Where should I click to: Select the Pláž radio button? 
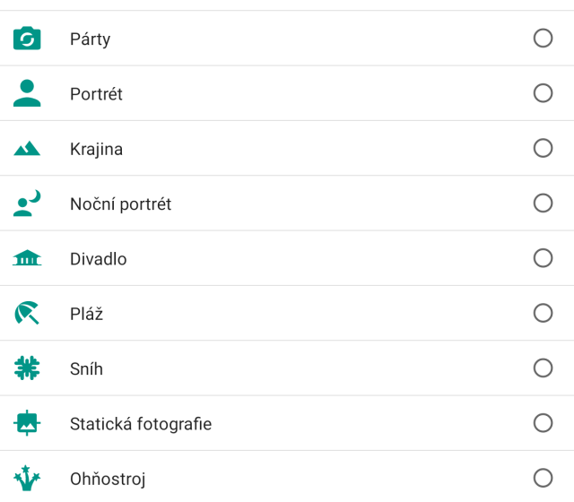coord(543,313)
